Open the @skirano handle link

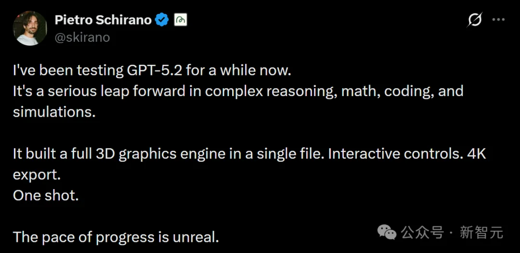tap(82, 37)
